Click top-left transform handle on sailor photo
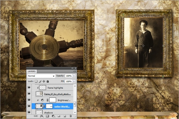The image size is (179, 119). (124, 14)
